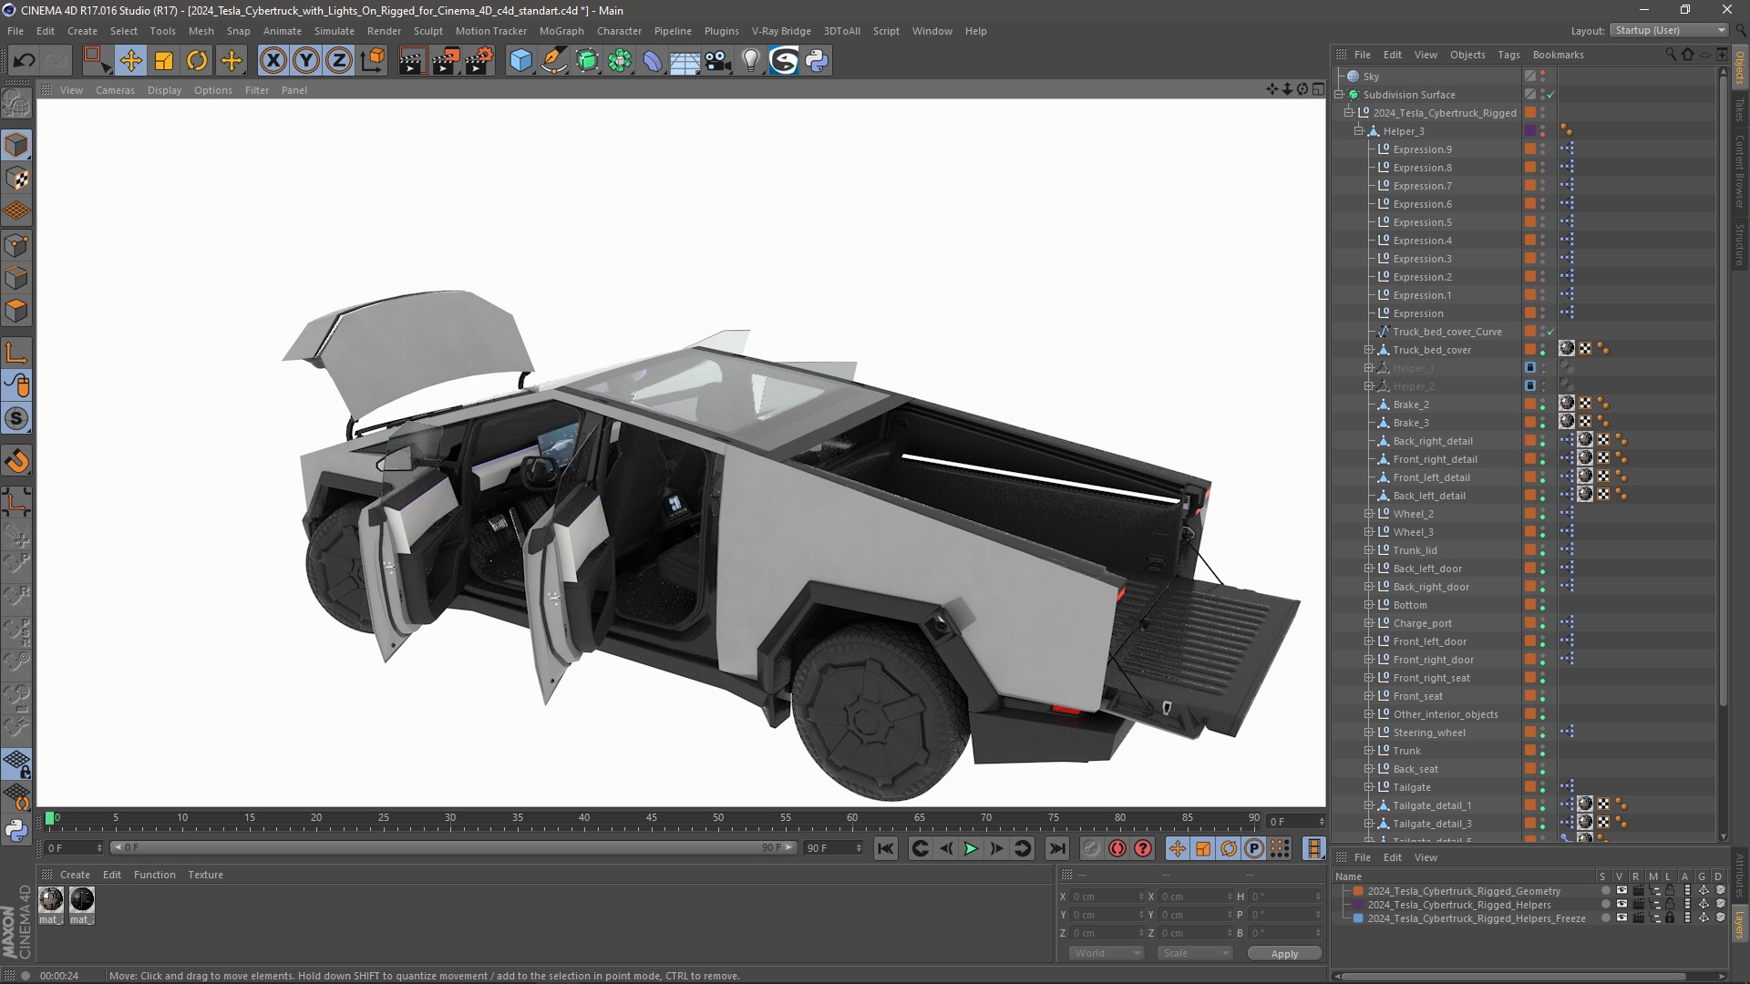Toggle Sky object visibility dots
1750x984 pixels.
1543,77
